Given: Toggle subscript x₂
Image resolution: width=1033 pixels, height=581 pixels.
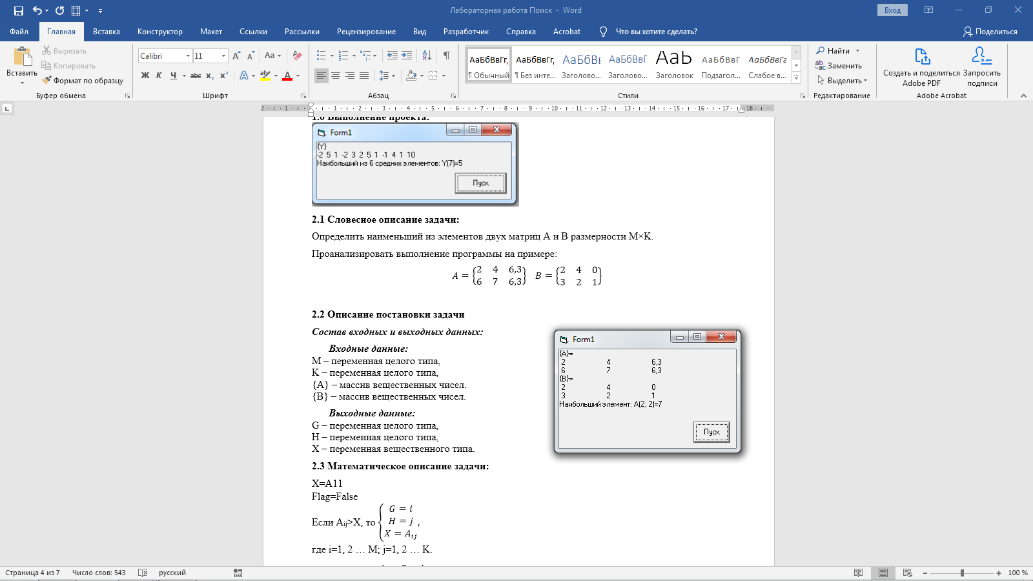Looking at the screenshot, I should (210, 76).
